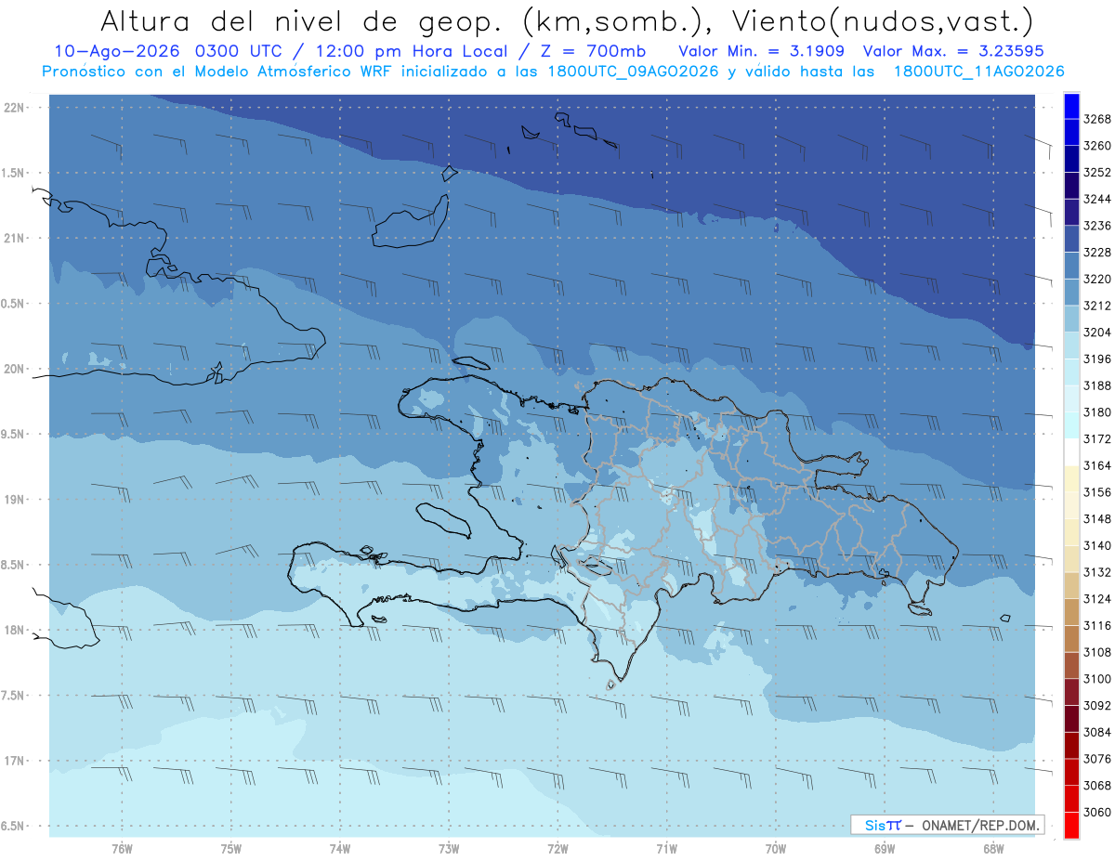Click the colorbar value label 3220
Screen dimensions: 1115x861
click(1096, 279)
